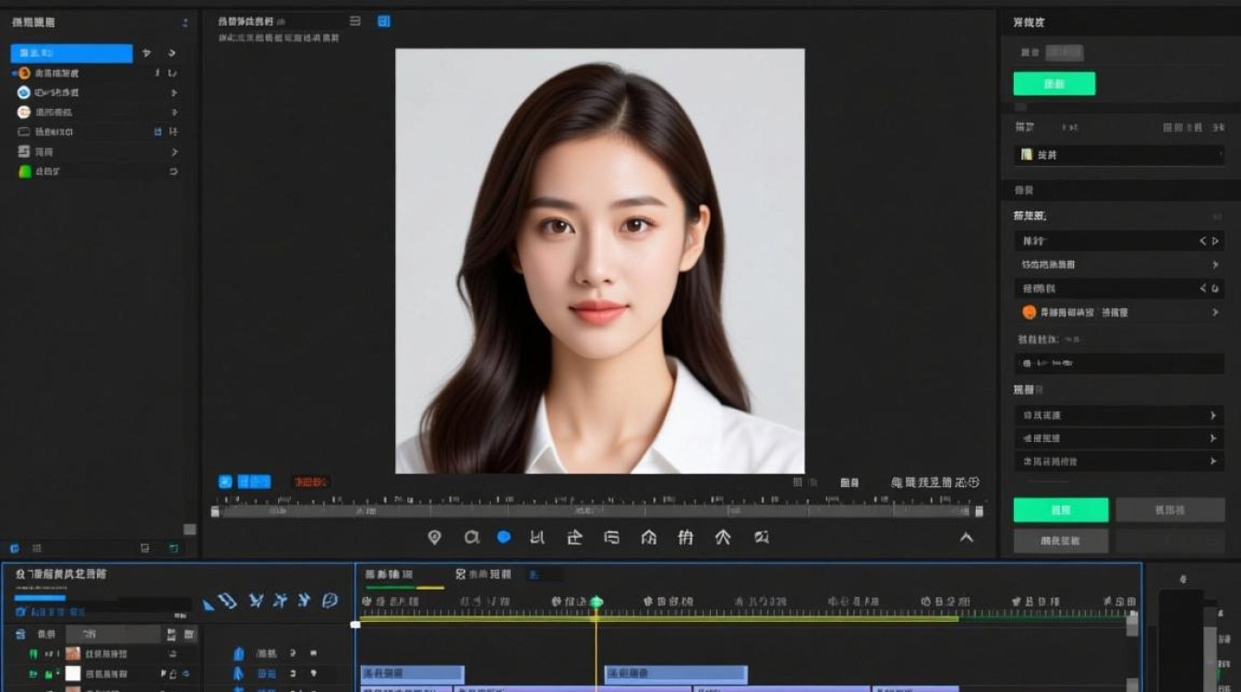Toggle the blue square icon at the preview header's right

(384, 21)
